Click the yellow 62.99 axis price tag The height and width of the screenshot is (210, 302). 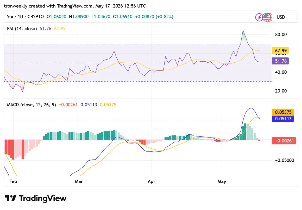coord(280,51)
